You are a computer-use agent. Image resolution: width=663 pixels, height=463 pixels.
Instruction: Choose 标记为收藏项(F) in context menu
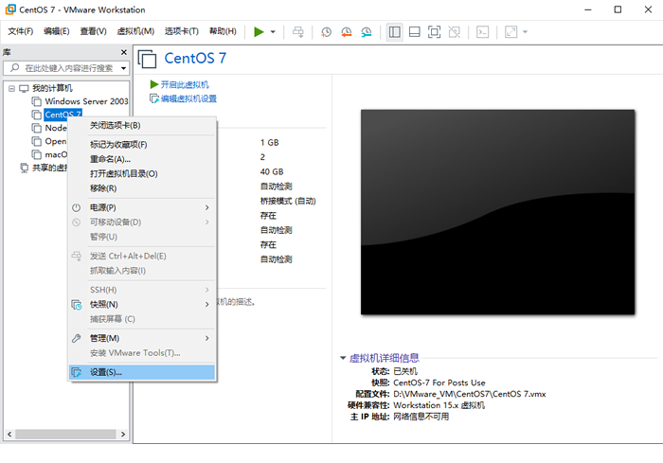tap(142, 145)
